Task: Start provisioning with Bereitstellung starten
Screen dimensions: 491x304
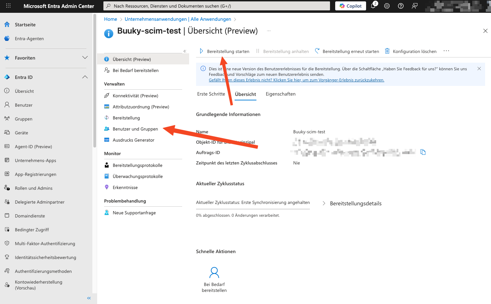Action: (x=225, y=51)
